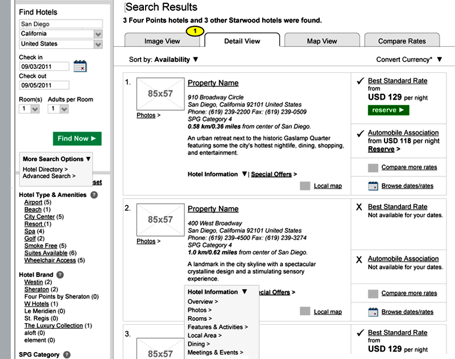The image size is (455, 359).
Task: Filter by Smoke Free amenity link
Action: click(41, 246)
